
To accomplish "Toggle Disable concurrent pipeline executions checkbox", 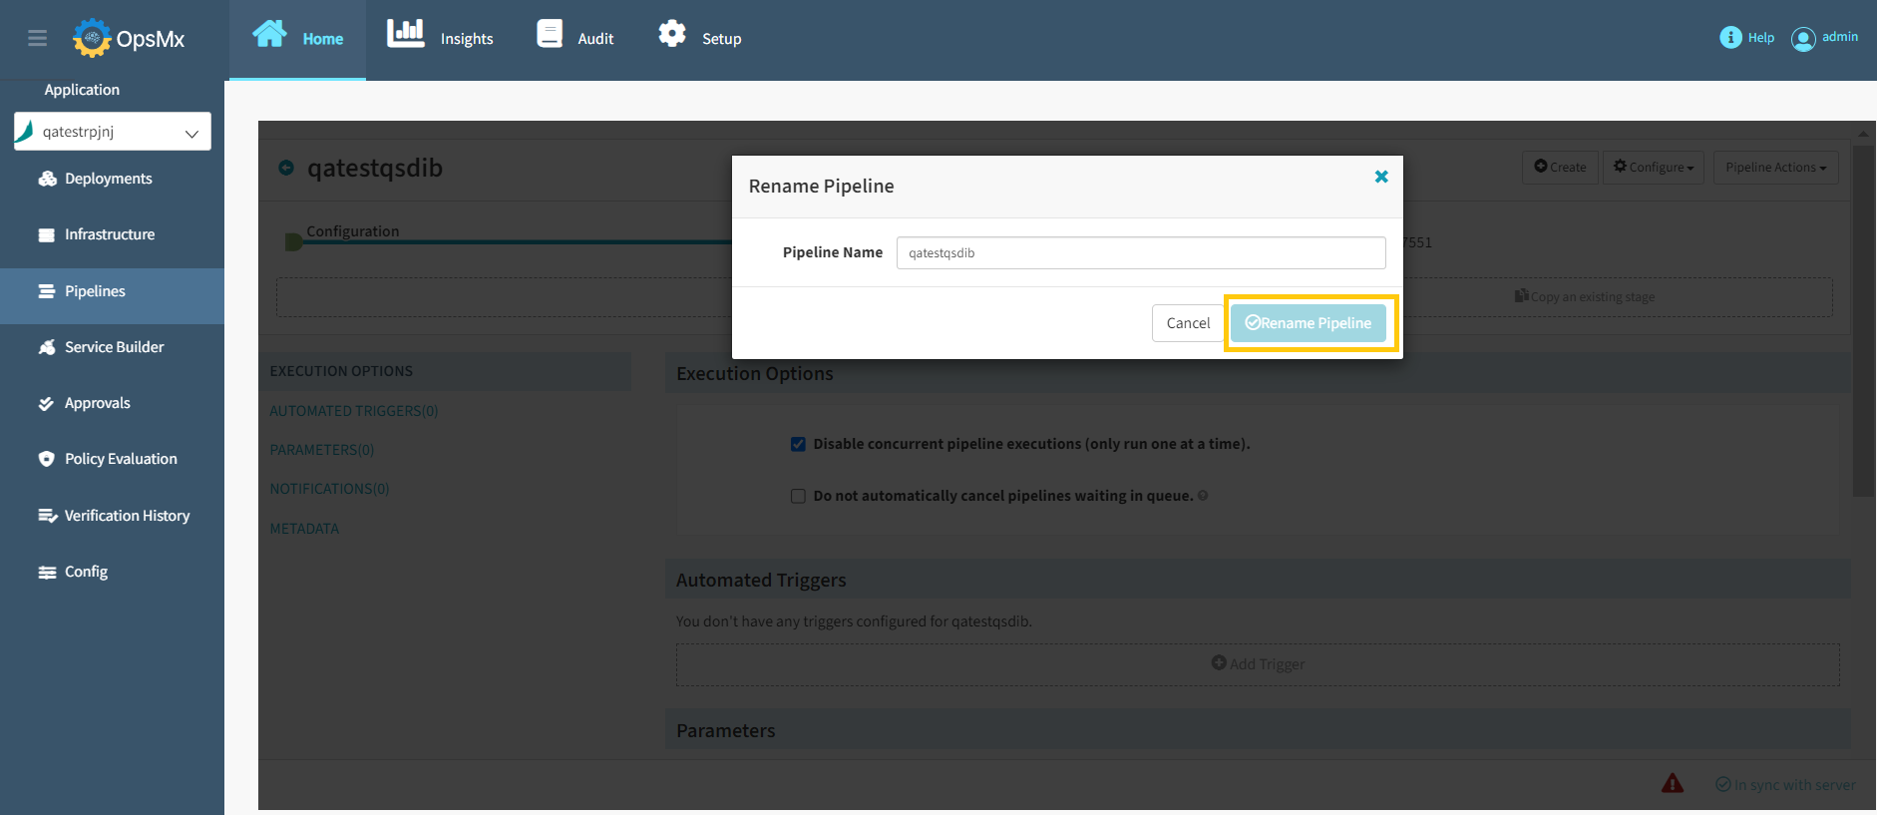I will 798,444.
